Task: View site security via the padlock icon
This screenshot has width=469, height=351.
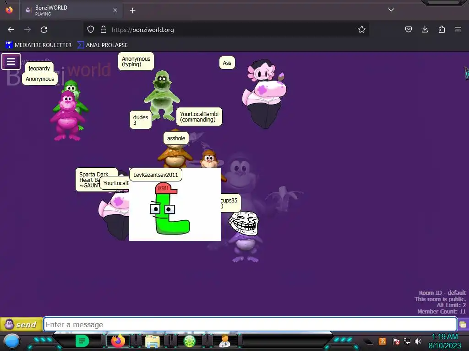Action: pos(104,30)
